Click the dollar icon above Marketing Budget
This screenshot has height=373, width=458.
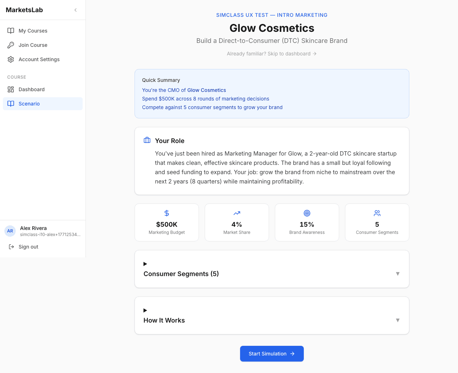[166, 213]
